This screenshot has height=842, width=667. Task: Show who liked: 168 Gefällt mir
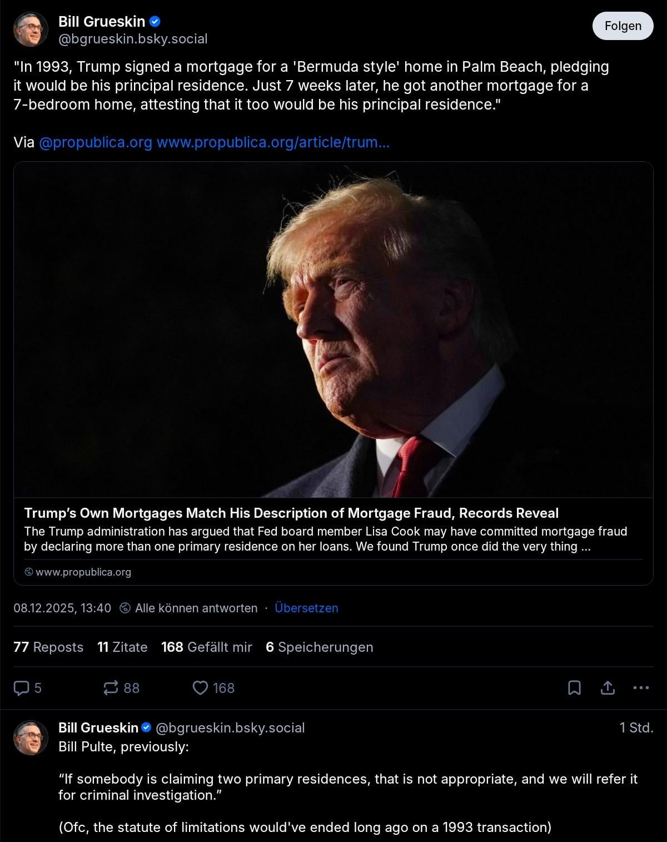click(x=207, y=647)
